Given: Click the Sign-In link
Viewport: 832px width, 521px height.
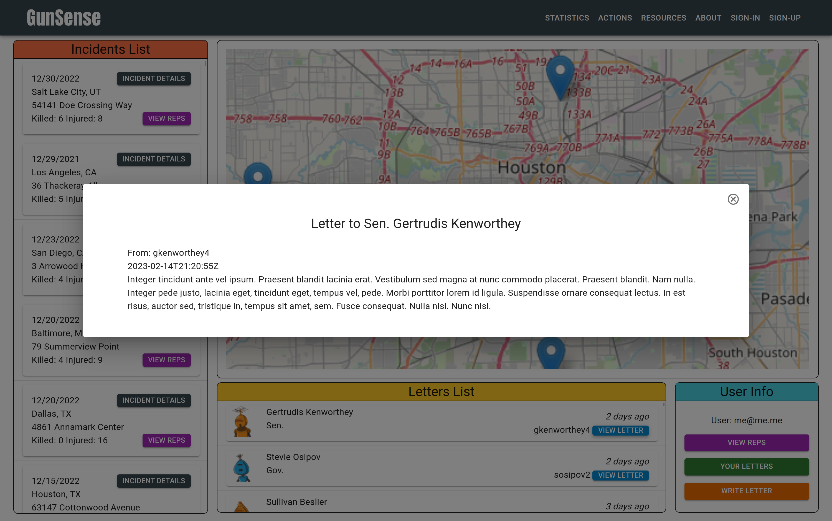Looking at the screenshot, I should coord(745,18).
